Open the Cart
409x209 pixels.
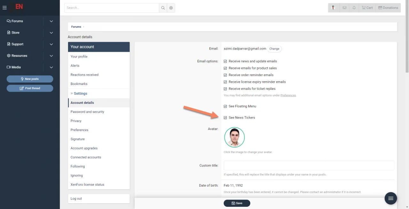[x=367, y=8]
